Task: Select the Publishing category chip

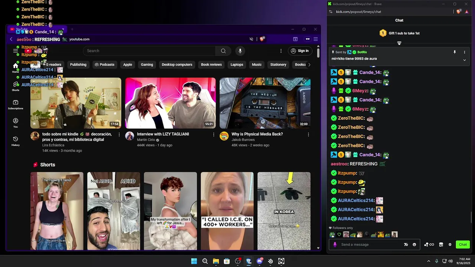Action: click(x=78, y=65)
